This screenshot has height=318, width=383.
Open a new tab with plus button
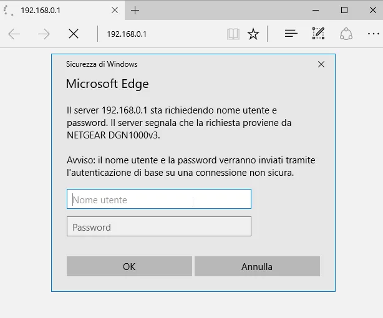[x=135, y=11]
